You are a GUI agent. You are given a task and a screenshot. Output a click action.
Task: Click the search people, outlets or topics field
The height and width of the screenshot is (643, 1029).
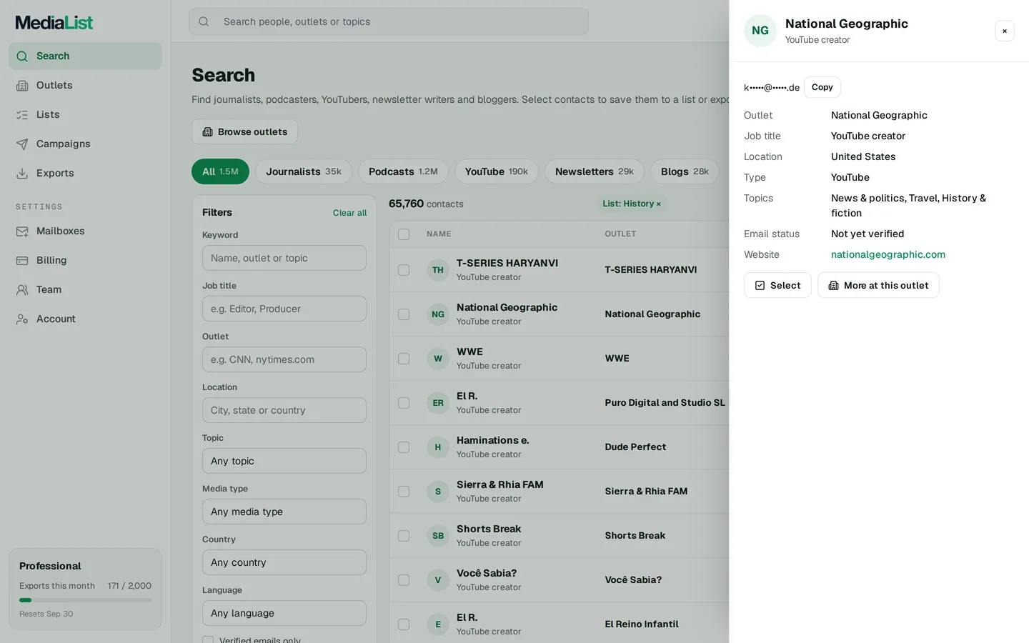coord(389,21)
